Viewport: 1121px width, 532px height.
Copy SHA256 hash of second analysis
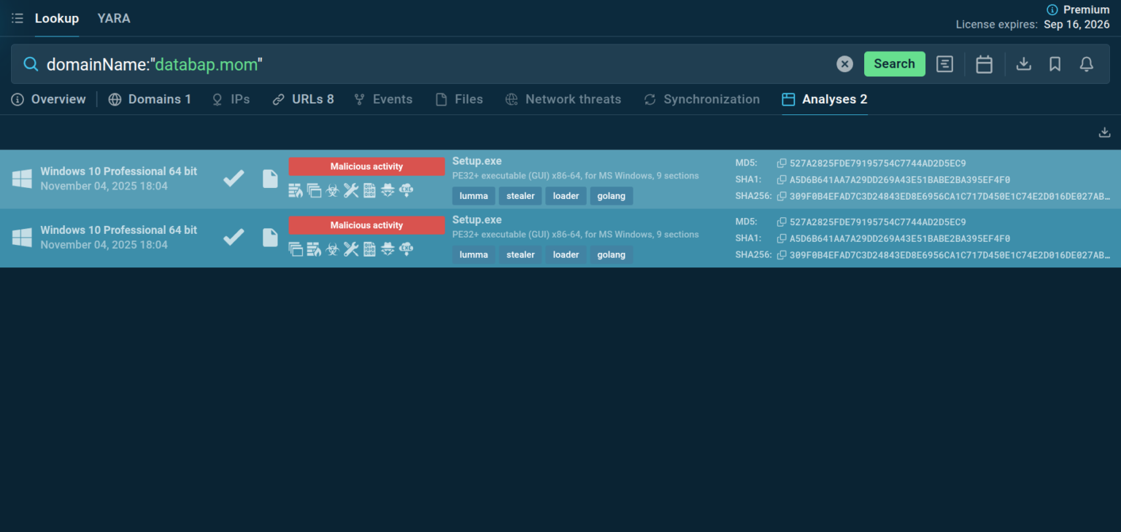(782, 255)
